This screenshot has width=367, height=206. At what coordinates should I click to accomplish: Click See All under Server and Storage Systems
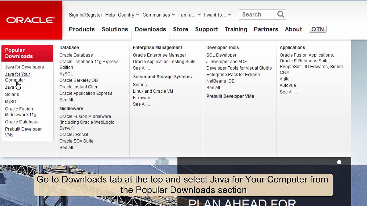coord(141,104)
